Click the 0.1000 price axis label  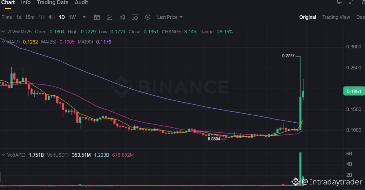click(354, 130)
